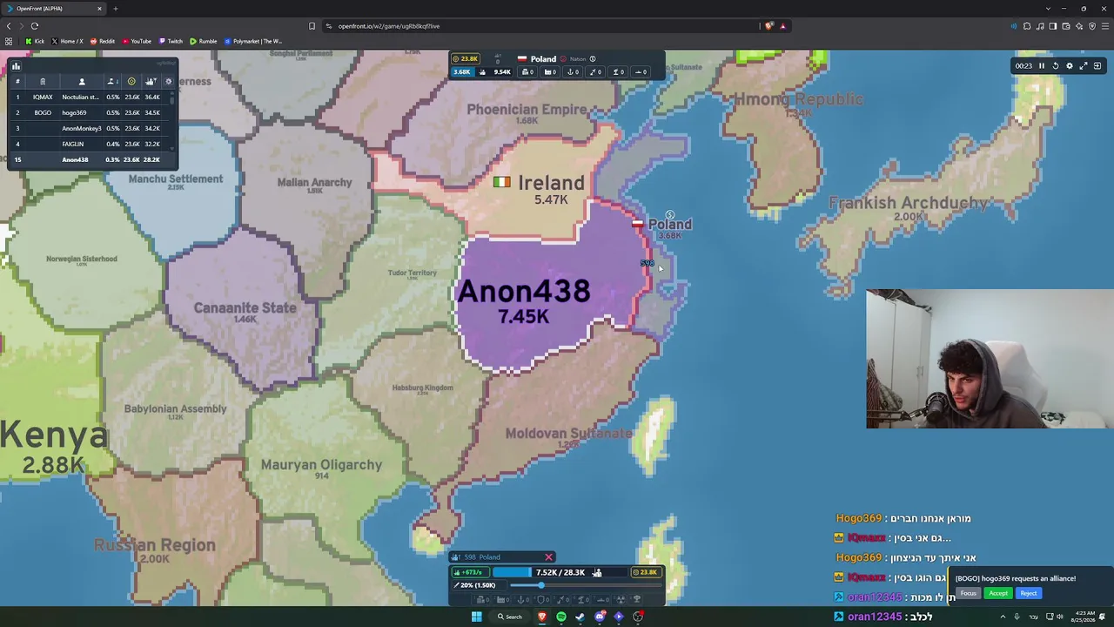
Task: Open Brave Shields icon in address bar
Action: click(x=768, y=26)
